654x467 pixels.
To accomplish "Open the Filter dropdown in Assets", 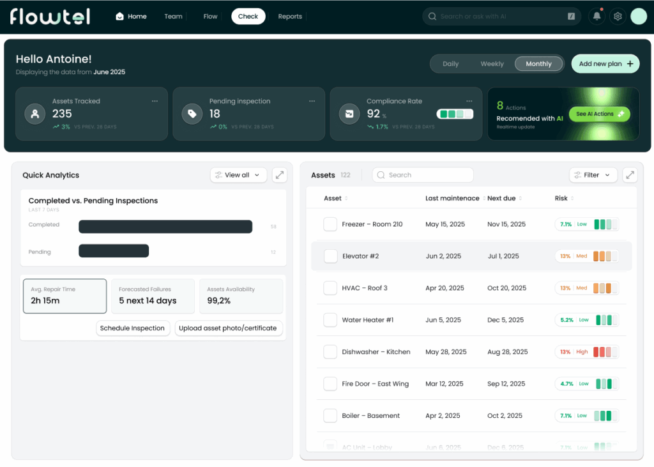I will pos(593,175).
